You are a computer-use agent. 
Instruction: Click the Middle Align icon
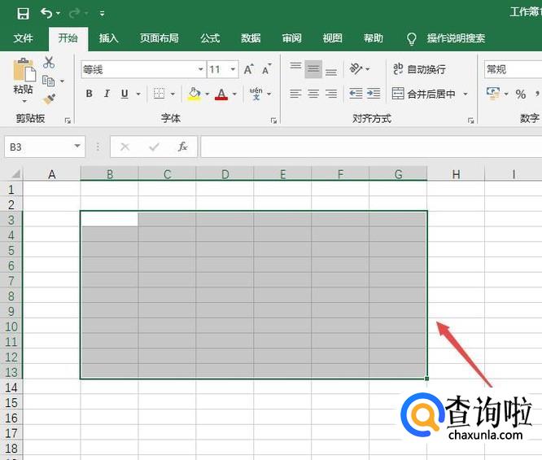[313, 69]
